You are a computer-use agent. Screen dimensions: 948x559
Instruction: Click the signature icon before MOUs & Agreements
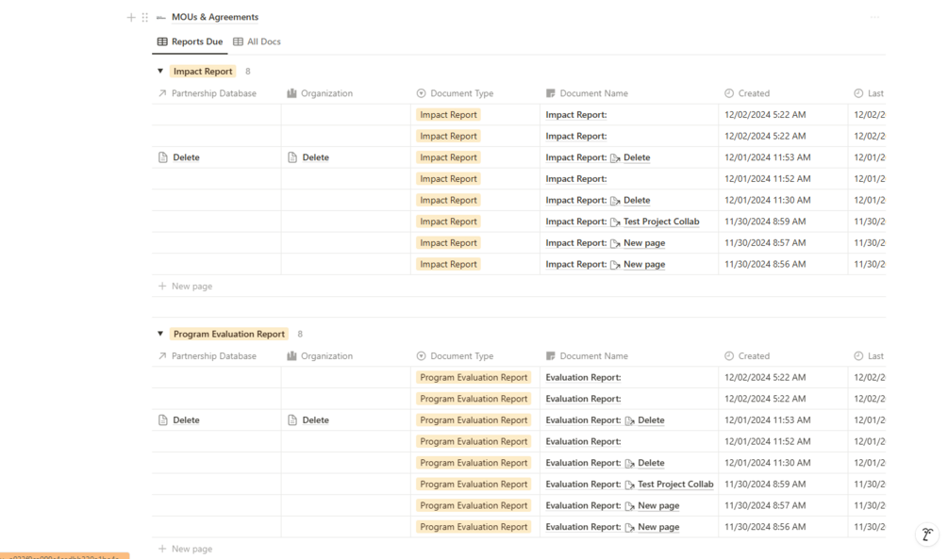pos(161,17)
